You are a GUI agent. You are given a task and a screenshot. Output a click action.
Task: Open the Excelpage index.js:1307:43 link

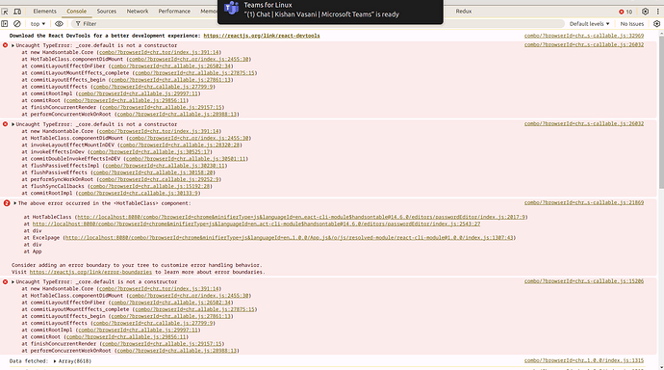pyautogui.click(x=289, y=237)
